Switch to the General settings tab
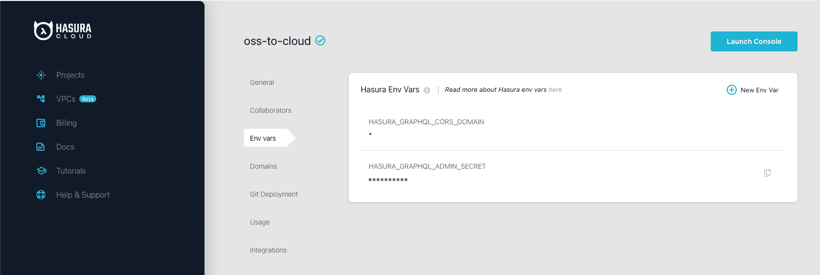 click(262, 82)
